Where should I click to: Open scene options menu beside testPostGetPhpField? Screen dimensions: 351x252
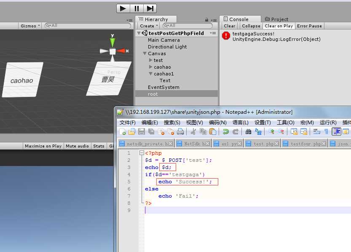click(x=213, y=33)
